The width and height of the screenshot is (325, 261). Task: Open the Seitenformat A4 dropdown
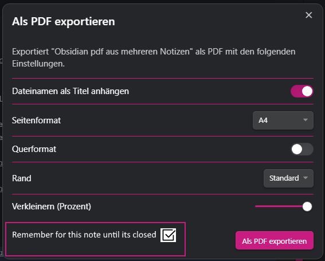tap(283, 120)
